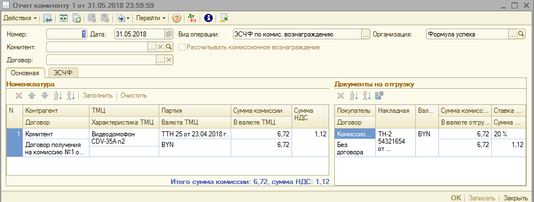Open Комитент with the magnifier icon
This screenshot has width=534, height=202.
[169, 47]
